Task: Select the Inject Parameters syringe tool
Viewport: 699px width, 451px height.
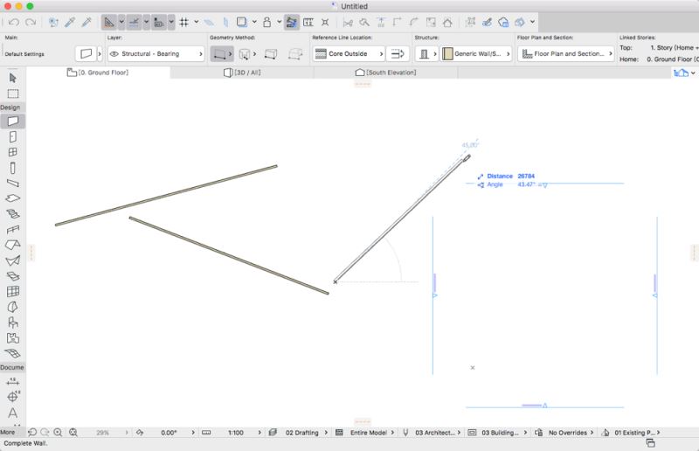Action: point(87,22)
